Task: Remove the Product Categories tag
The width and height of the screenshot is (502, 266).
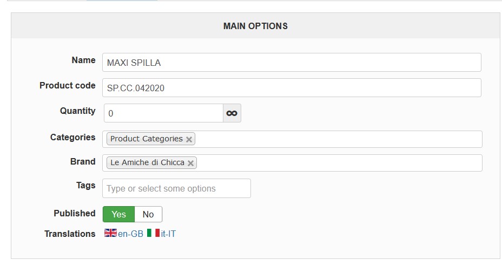Action: [189, 139]
